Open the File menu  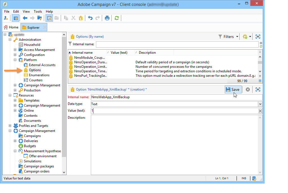7,12
